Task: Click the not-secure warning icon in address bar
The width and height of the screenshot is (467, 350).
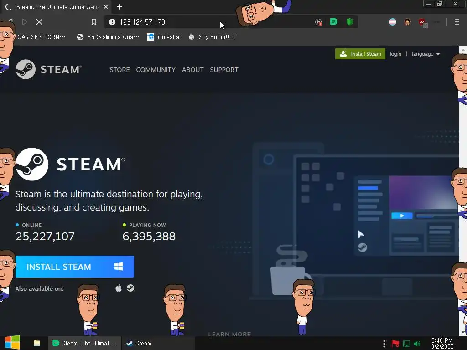Action: pyautogui.click(x=112, y=22)
